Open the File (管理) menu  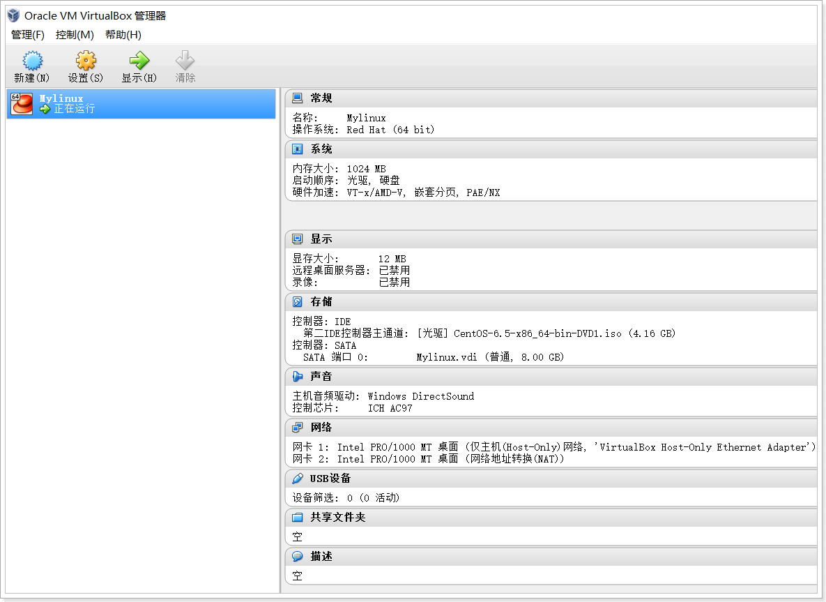click(28, 35)
